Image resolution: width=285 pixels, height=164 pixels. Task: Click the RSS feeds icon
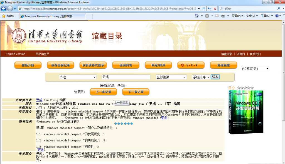[x=207, y=16]
